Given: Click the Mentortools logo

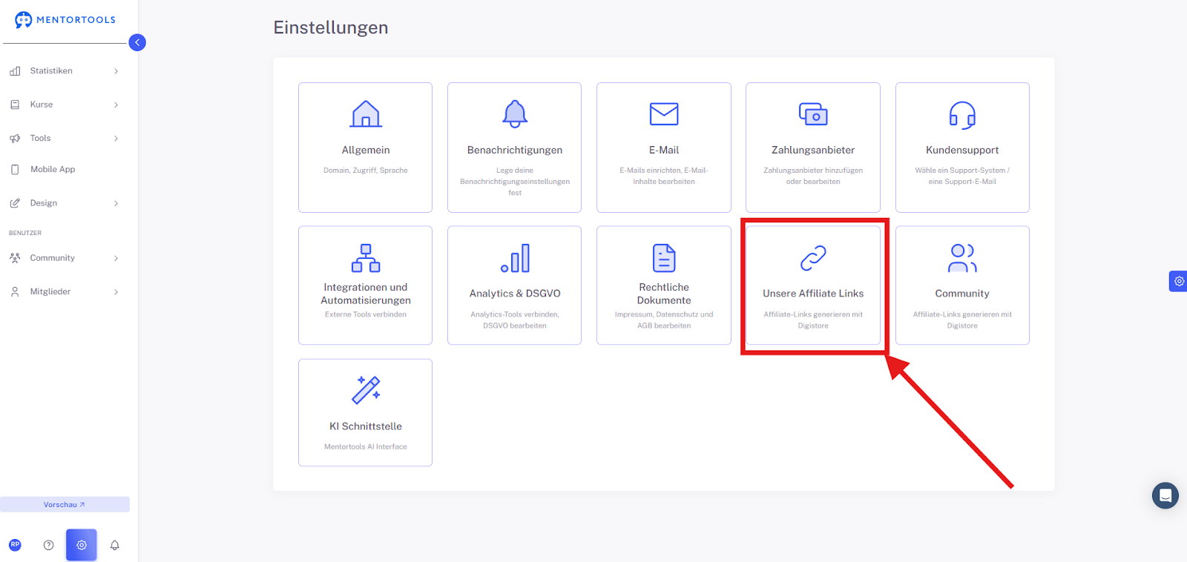Looking at the screenshot, I should pyautogui.click(x=65, y=20).
